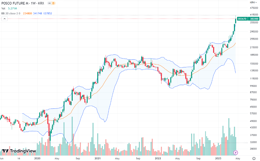Open the KRW currency dropdown
Viewport: 260px width, 161px height.
click(253, 2)
